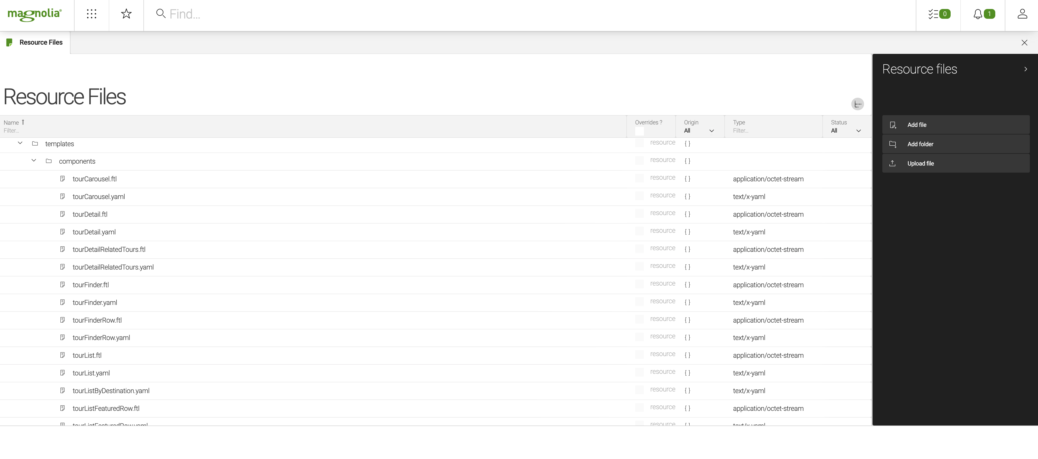Select tourListByDestination.yaml file name
The image size is (1038, 459).
[x=111, y=390]
